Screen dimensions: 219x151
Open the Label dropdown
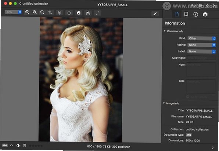coord(201,51)
